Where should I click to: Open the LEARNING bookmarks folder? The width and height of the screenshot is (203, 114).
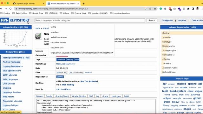[x=51, y=13]
